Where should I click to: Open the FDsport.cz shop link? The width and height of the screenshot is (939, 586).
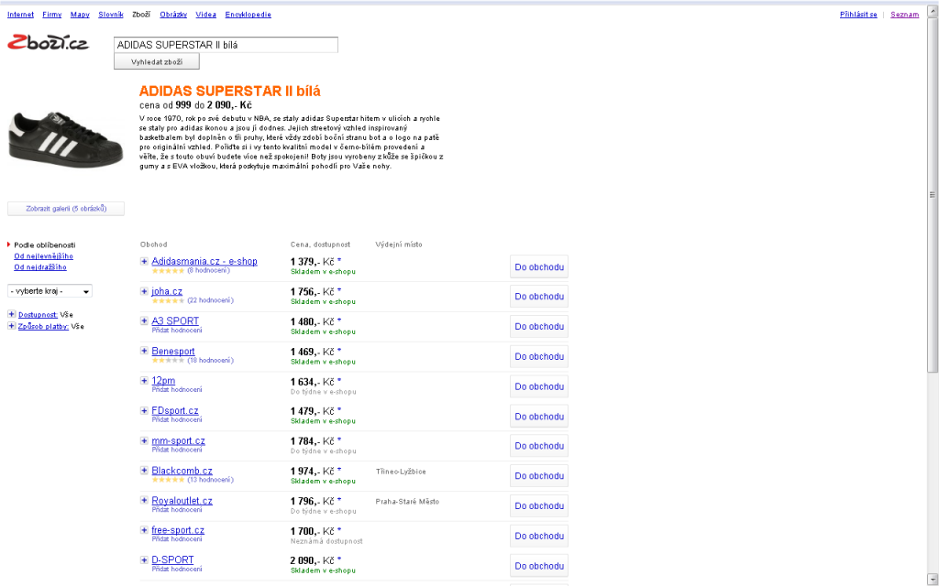pos(175,411)
